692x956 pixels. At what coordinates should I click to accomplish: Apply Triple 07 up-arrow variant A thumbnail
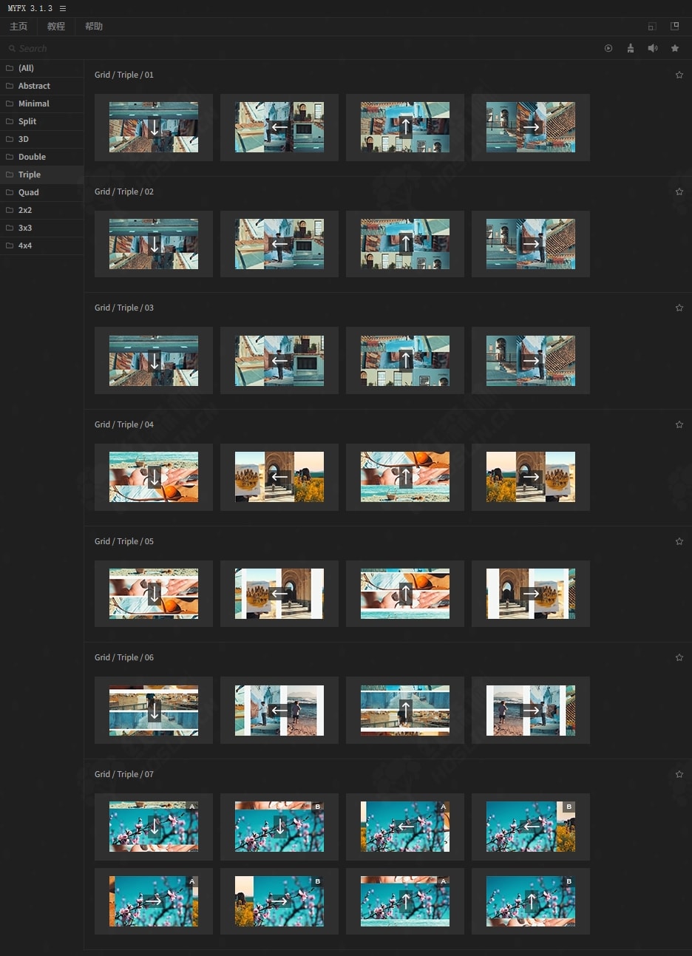(405, 901)
